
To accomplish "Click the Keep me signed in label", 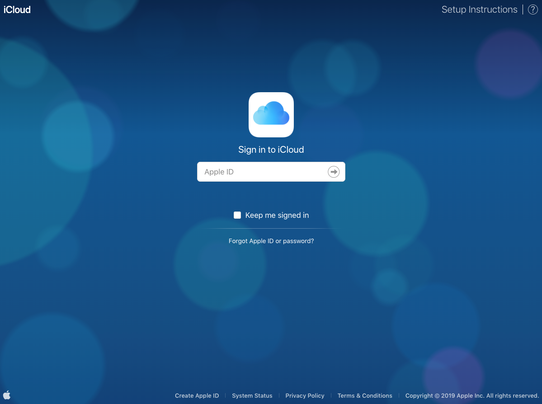I will click(x=277, y=215).
